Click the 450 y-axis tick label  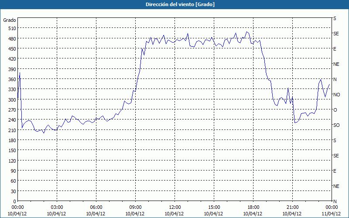(x=12, y=49)
